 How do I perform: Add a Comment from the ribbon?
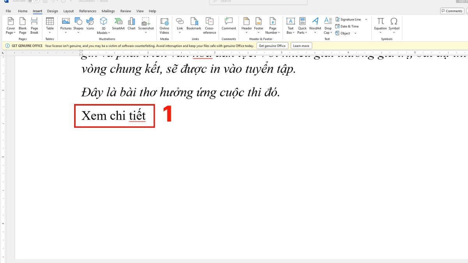point(229,24)
